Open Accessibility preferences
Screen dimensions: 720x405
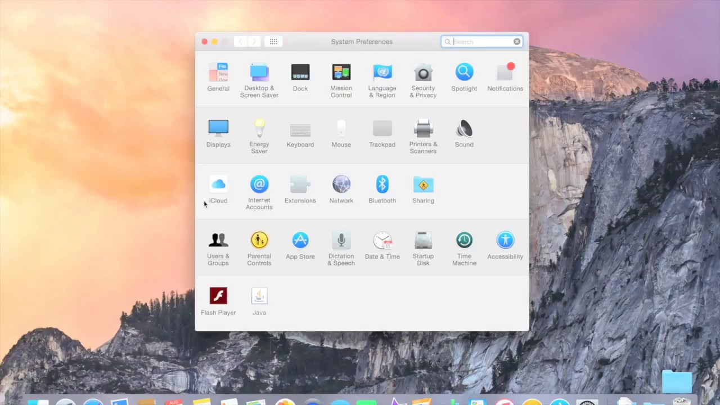[505, 245]
